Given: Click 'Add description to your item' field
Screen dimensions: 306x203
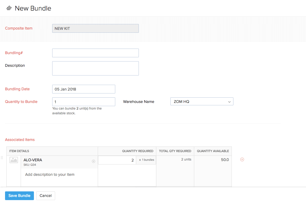Looking at the screenshot, I should [50, 174].
